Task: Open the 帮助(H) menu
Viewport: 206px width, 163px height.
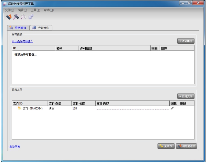Action: click(x=49, y=10)
